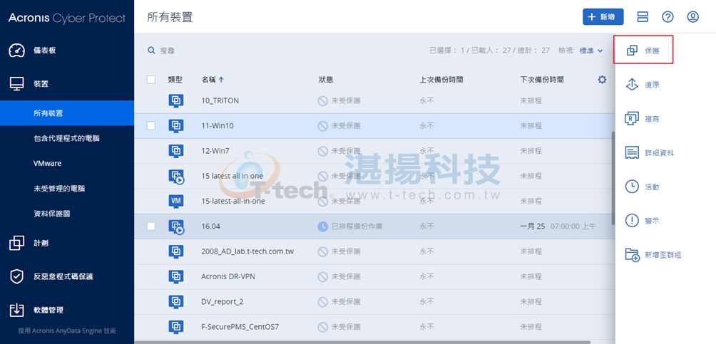Click the 警示 action label
This screenshot has height=344, width=716.
[x=652, y=221]
